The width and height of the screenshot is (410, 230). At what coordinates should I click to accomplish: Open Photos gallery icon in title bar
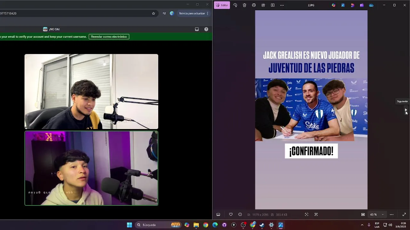tap(343, 5)
